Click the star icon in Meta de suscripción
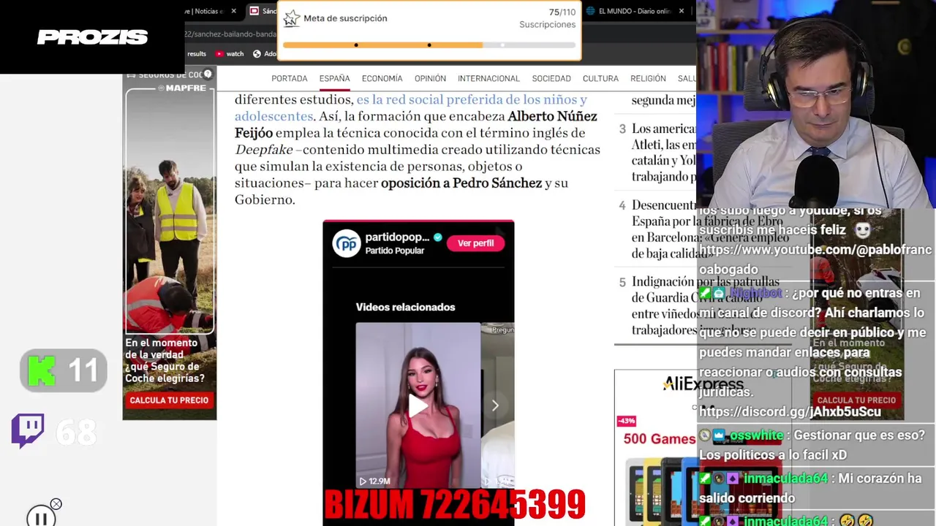This screenshot has height=526, width=936. click(x=292, y=18)
